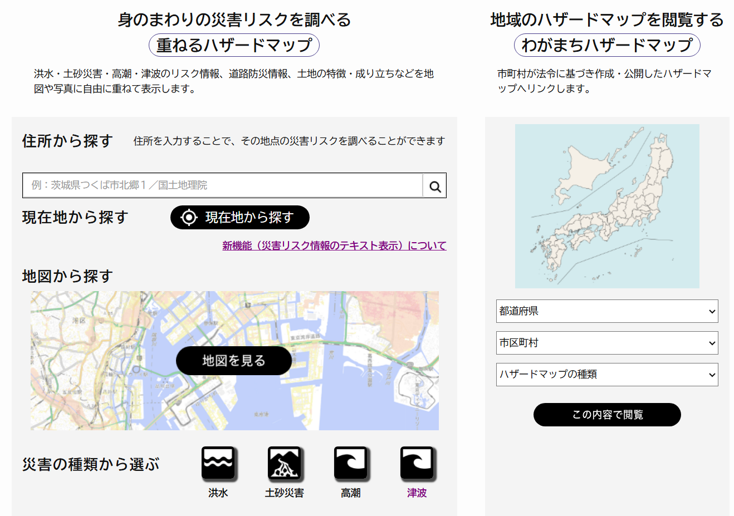The height and width of the screenshot is (516, 734).
Task: Click the 土砂災害 text label
Action: [285, 493]
